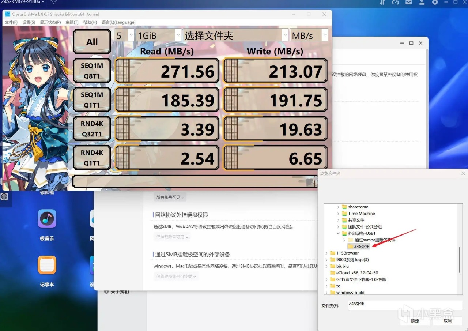Click the transfer arrows icon in the top bar

[x=382, y=2]
